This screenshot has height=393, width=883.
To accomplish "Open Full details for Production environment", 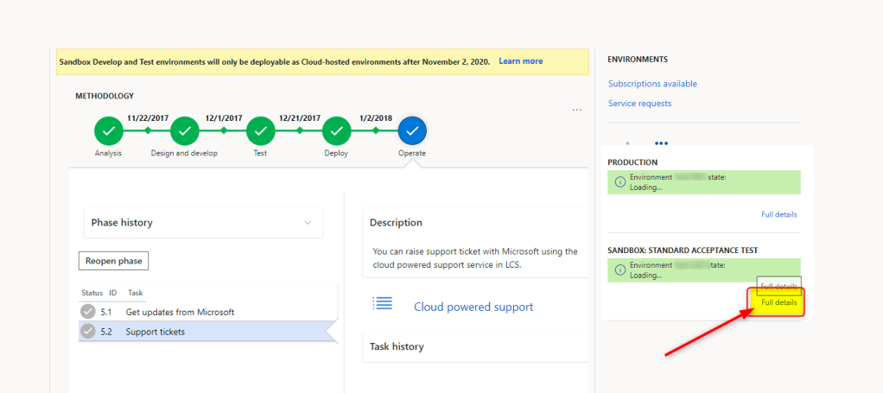I will pyautogui.click(x=778, y=214).
